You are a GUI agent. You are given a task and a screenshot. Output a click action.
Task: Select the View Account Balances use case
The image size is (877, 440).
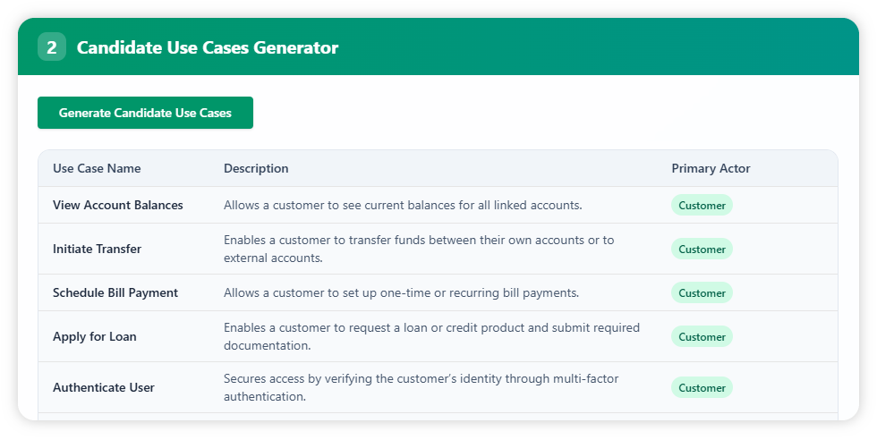click(118, 205)
